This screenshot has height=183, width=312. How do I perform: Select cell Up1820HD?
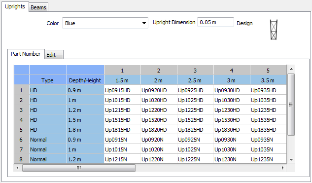(x=159, y=129)
